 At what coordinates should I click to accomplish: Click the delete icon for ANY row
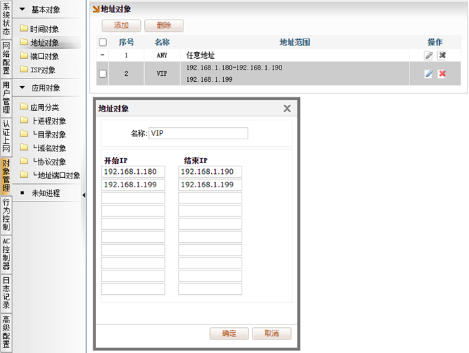coord(442,55)
